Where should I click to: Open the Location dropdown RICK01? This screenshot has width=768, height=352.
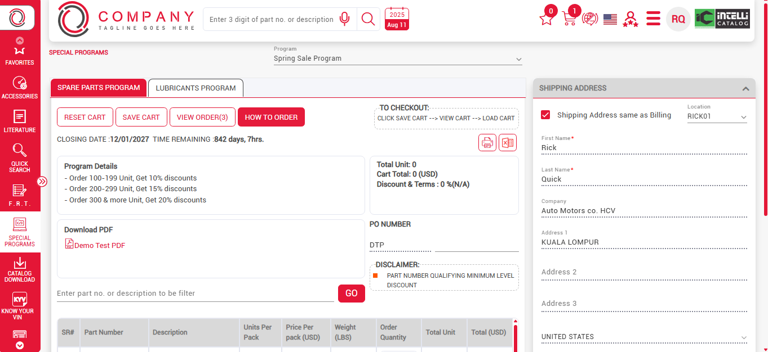(x=717, y=116)
